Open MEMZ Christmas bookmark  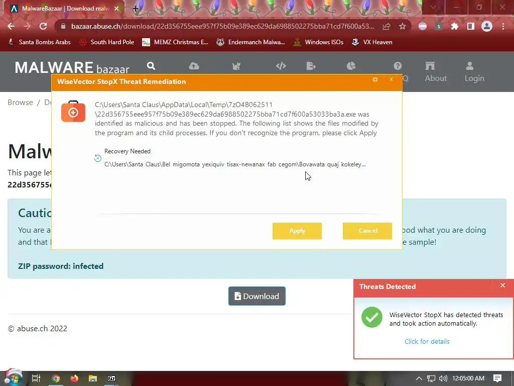[175, 42]
